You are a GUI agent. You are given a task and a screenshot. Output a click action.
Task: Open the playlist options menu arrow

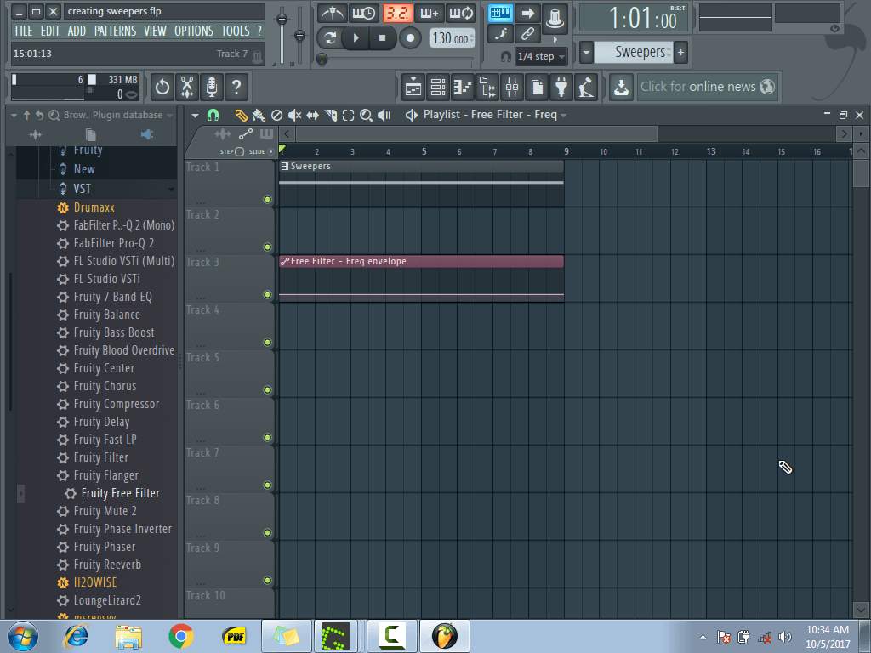point(195,116)
